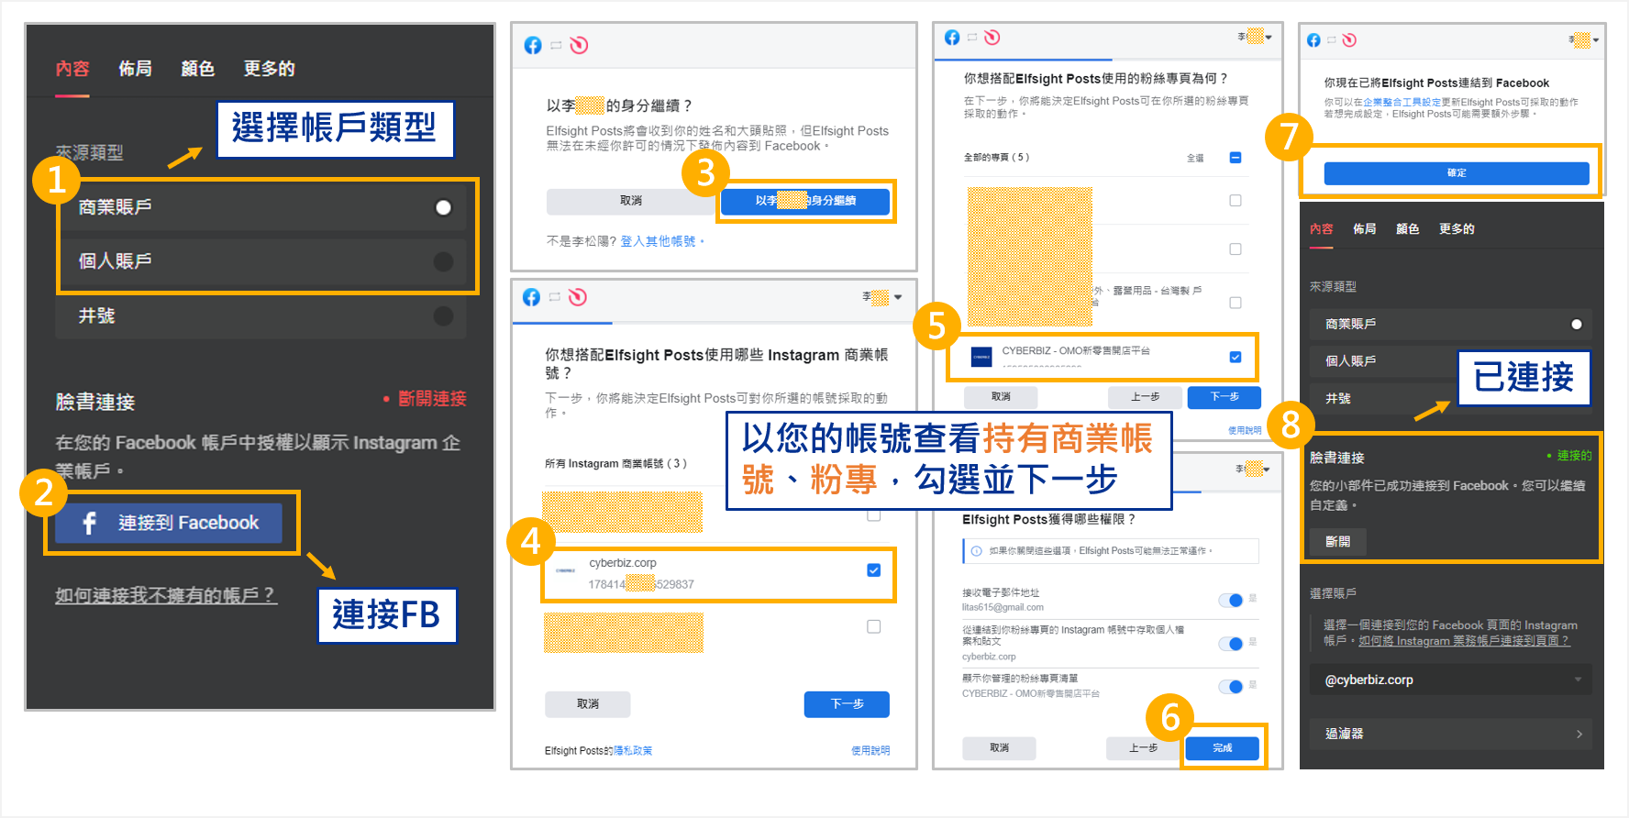Screen dimensions: 1629x818
Task: Click 取消 in permissions dialog
Action: [x=999, y=748]
